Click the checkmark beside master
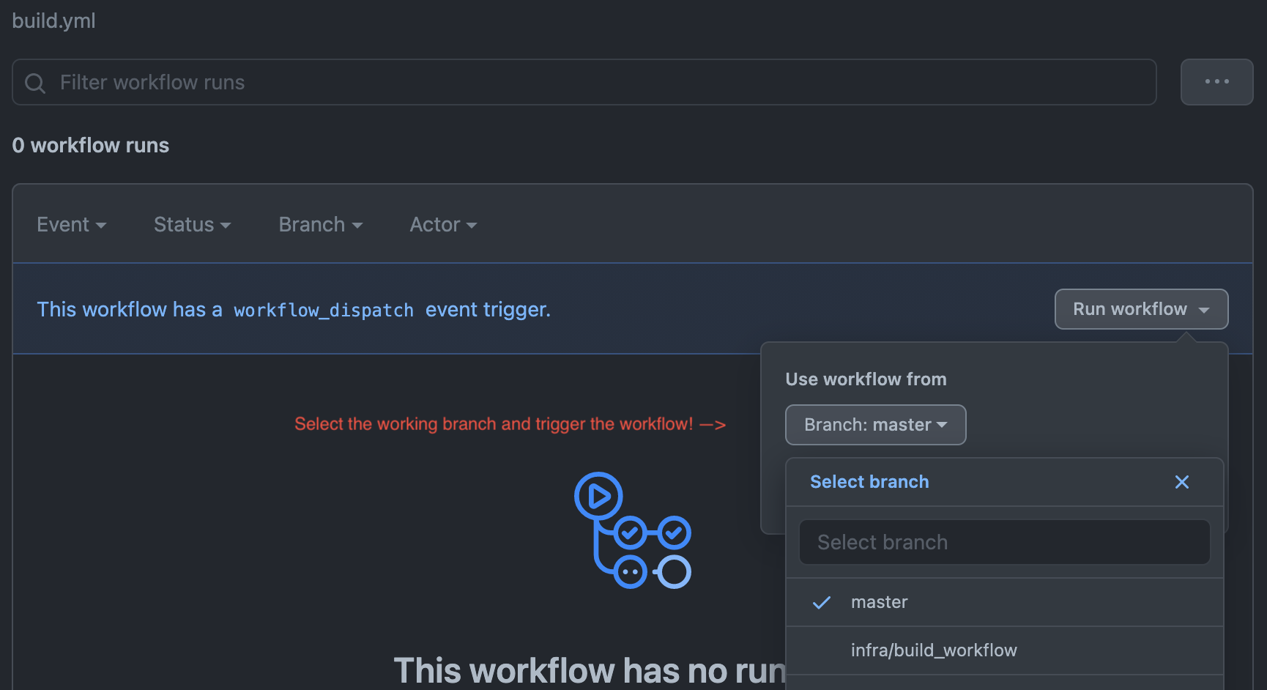The width and height of the screenshot is (1267, 690). tap(822, 602)
